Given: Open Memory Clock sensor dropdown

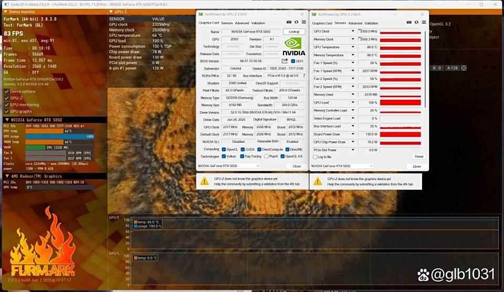Looking at the screenshot, I should (x=353, y=39).
